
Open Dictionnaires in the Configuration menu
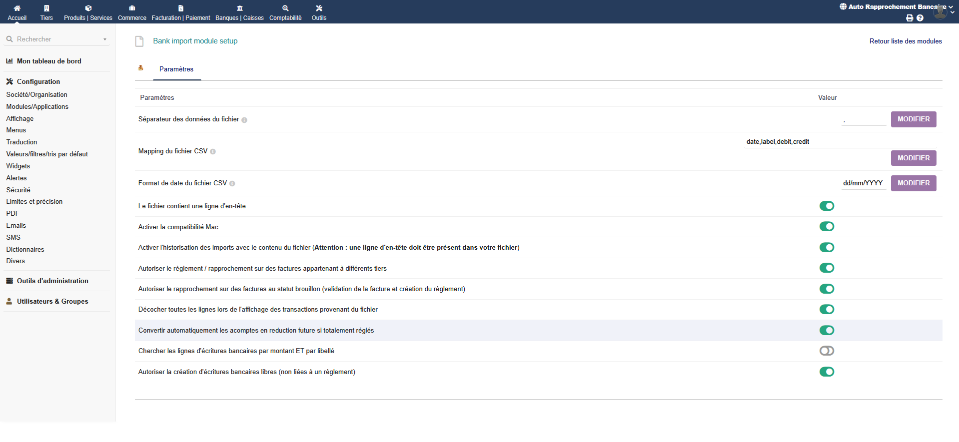point(25,250)
